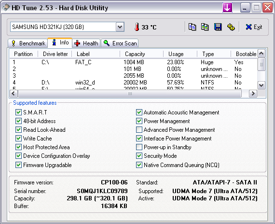Click the HD Tune app icon in title bar
The image size is (275, 224).
click(6, 8)
